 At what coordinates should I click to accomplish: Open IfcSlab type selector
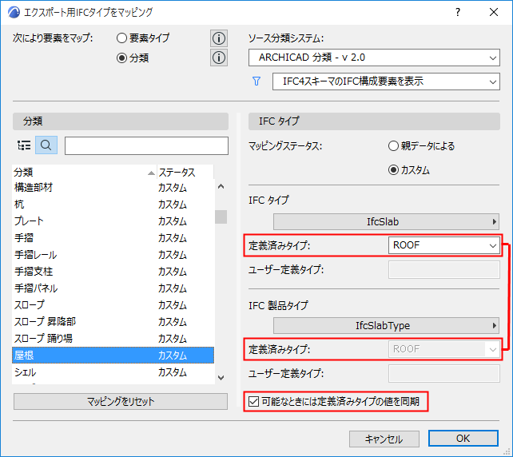pos(386,222)
